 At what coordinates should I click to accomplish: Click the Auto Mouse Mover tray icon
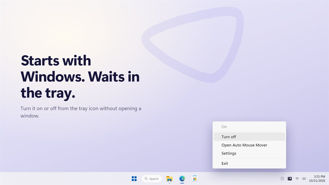tap(290, 179)
